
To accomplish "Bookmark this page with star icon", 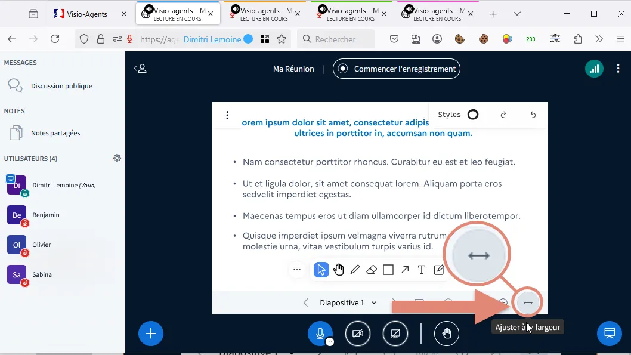I will click(x=282, y=39).
